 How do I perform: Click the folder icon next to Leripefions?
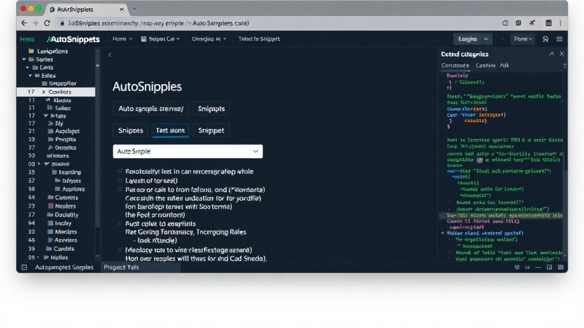(31, 51)
